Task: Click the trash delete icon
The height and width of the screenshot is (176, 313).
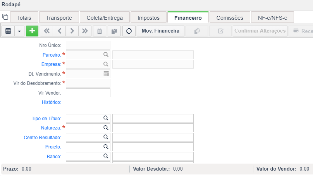Action: pos(100,31)
